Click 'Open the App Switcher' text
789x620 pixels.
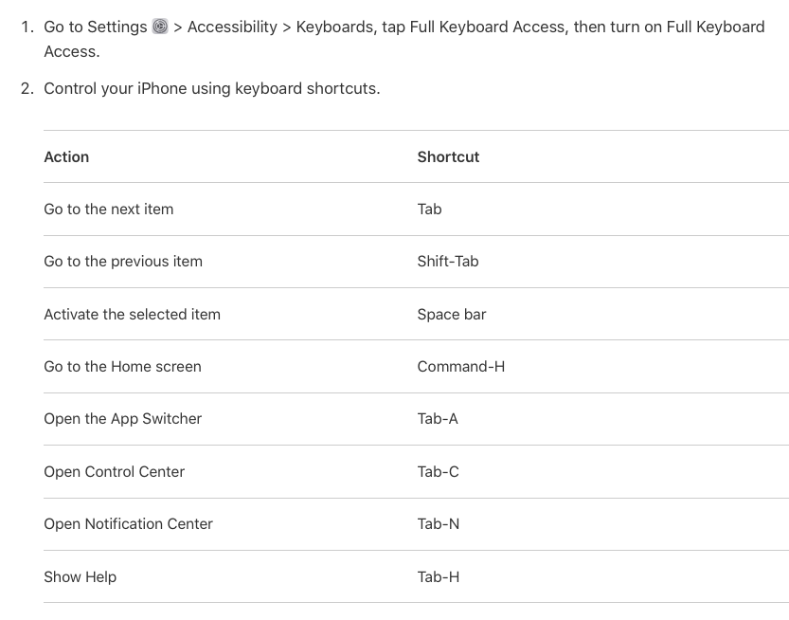122,418
